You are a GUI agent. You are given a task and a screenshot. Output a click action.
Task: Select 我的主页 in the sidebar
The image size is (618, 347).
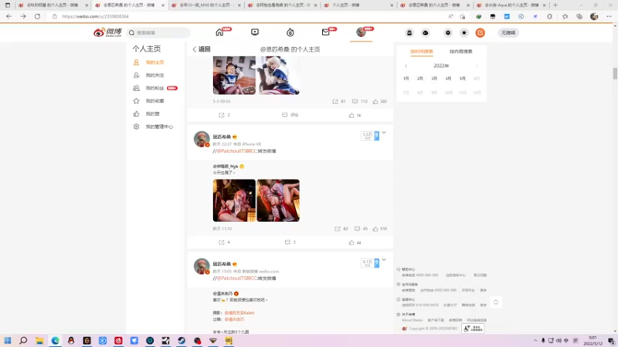pyautogui.click(x=154, y=62)
